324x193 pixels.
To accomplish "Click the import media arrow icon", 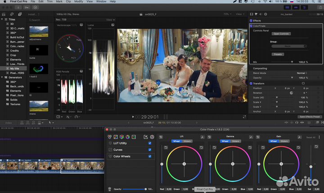I will pyautogui.click(x=18, y=8).
